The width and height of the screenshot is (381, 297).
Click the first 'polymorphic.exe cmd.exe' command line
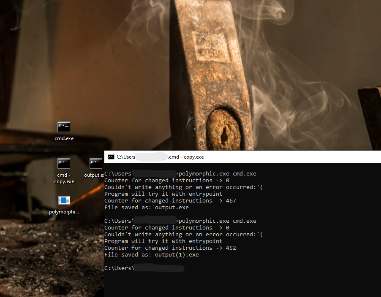pos(180,174)
